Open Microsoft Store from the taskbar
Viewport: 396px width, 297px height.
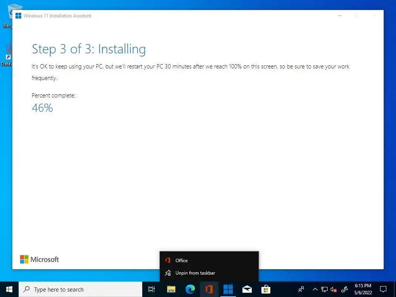pos(266,289)
